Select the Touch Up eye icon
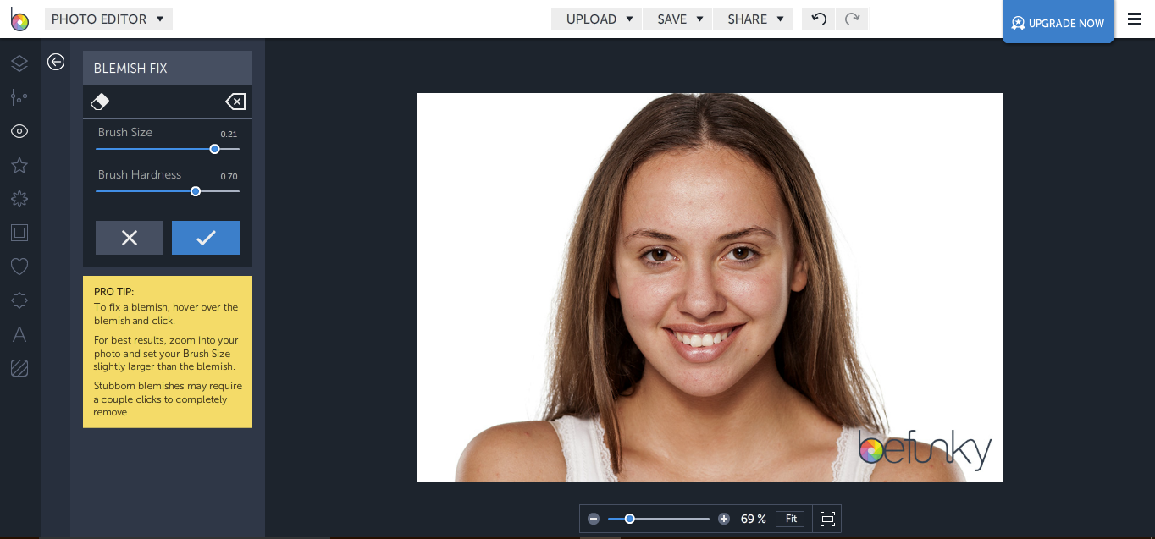Screen dimensions: 1155x539 click(19, 131)
